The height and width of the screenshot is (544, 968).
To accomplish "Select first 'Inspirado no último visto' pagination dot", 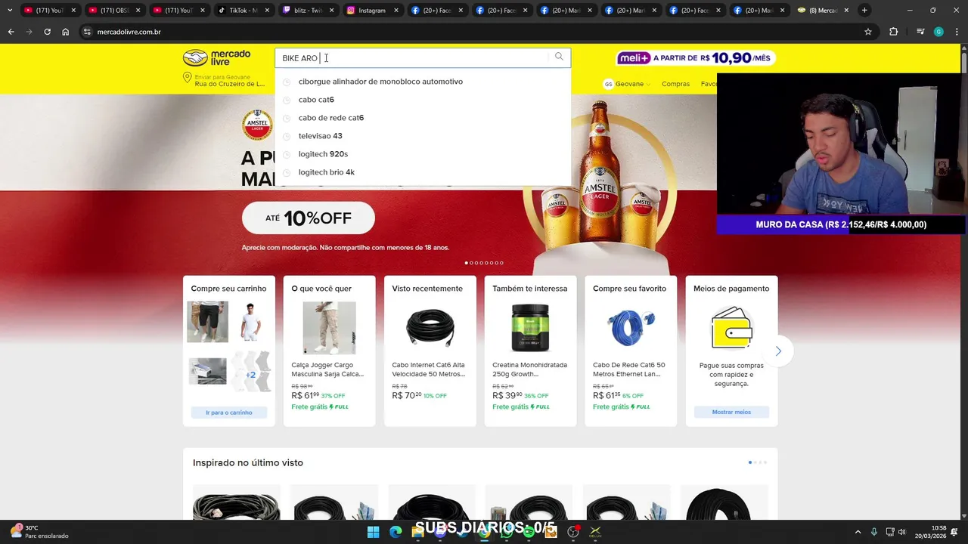I will pos(750,462).
